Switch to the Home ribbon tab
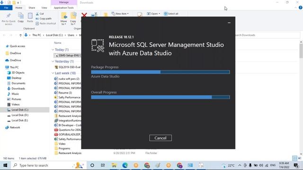The width and height of the screenshot is (303, 170). click(x=19, y=8)
